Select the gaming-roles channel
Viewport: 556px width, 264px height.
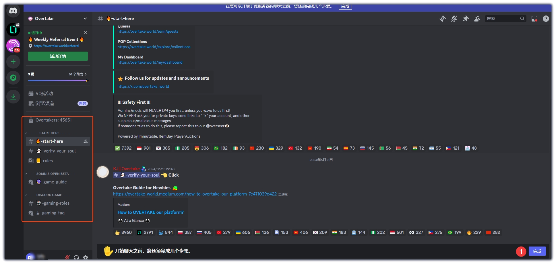56,203
